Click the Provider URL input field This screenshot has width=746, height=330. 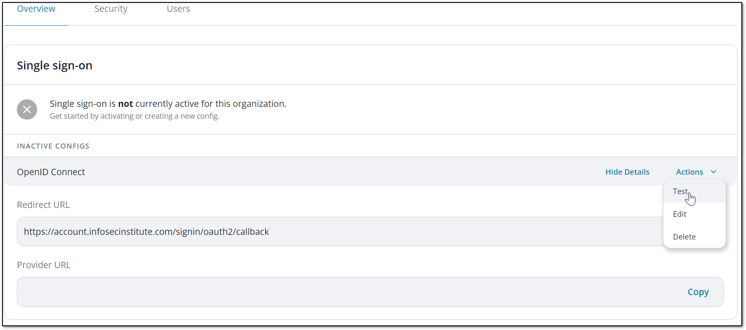295,292
